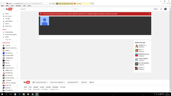This screenshot has width=171, height=96.
Task: Open the YouTube hamburger guide menu
Action: pyautogui.click(x=3, y=9)
